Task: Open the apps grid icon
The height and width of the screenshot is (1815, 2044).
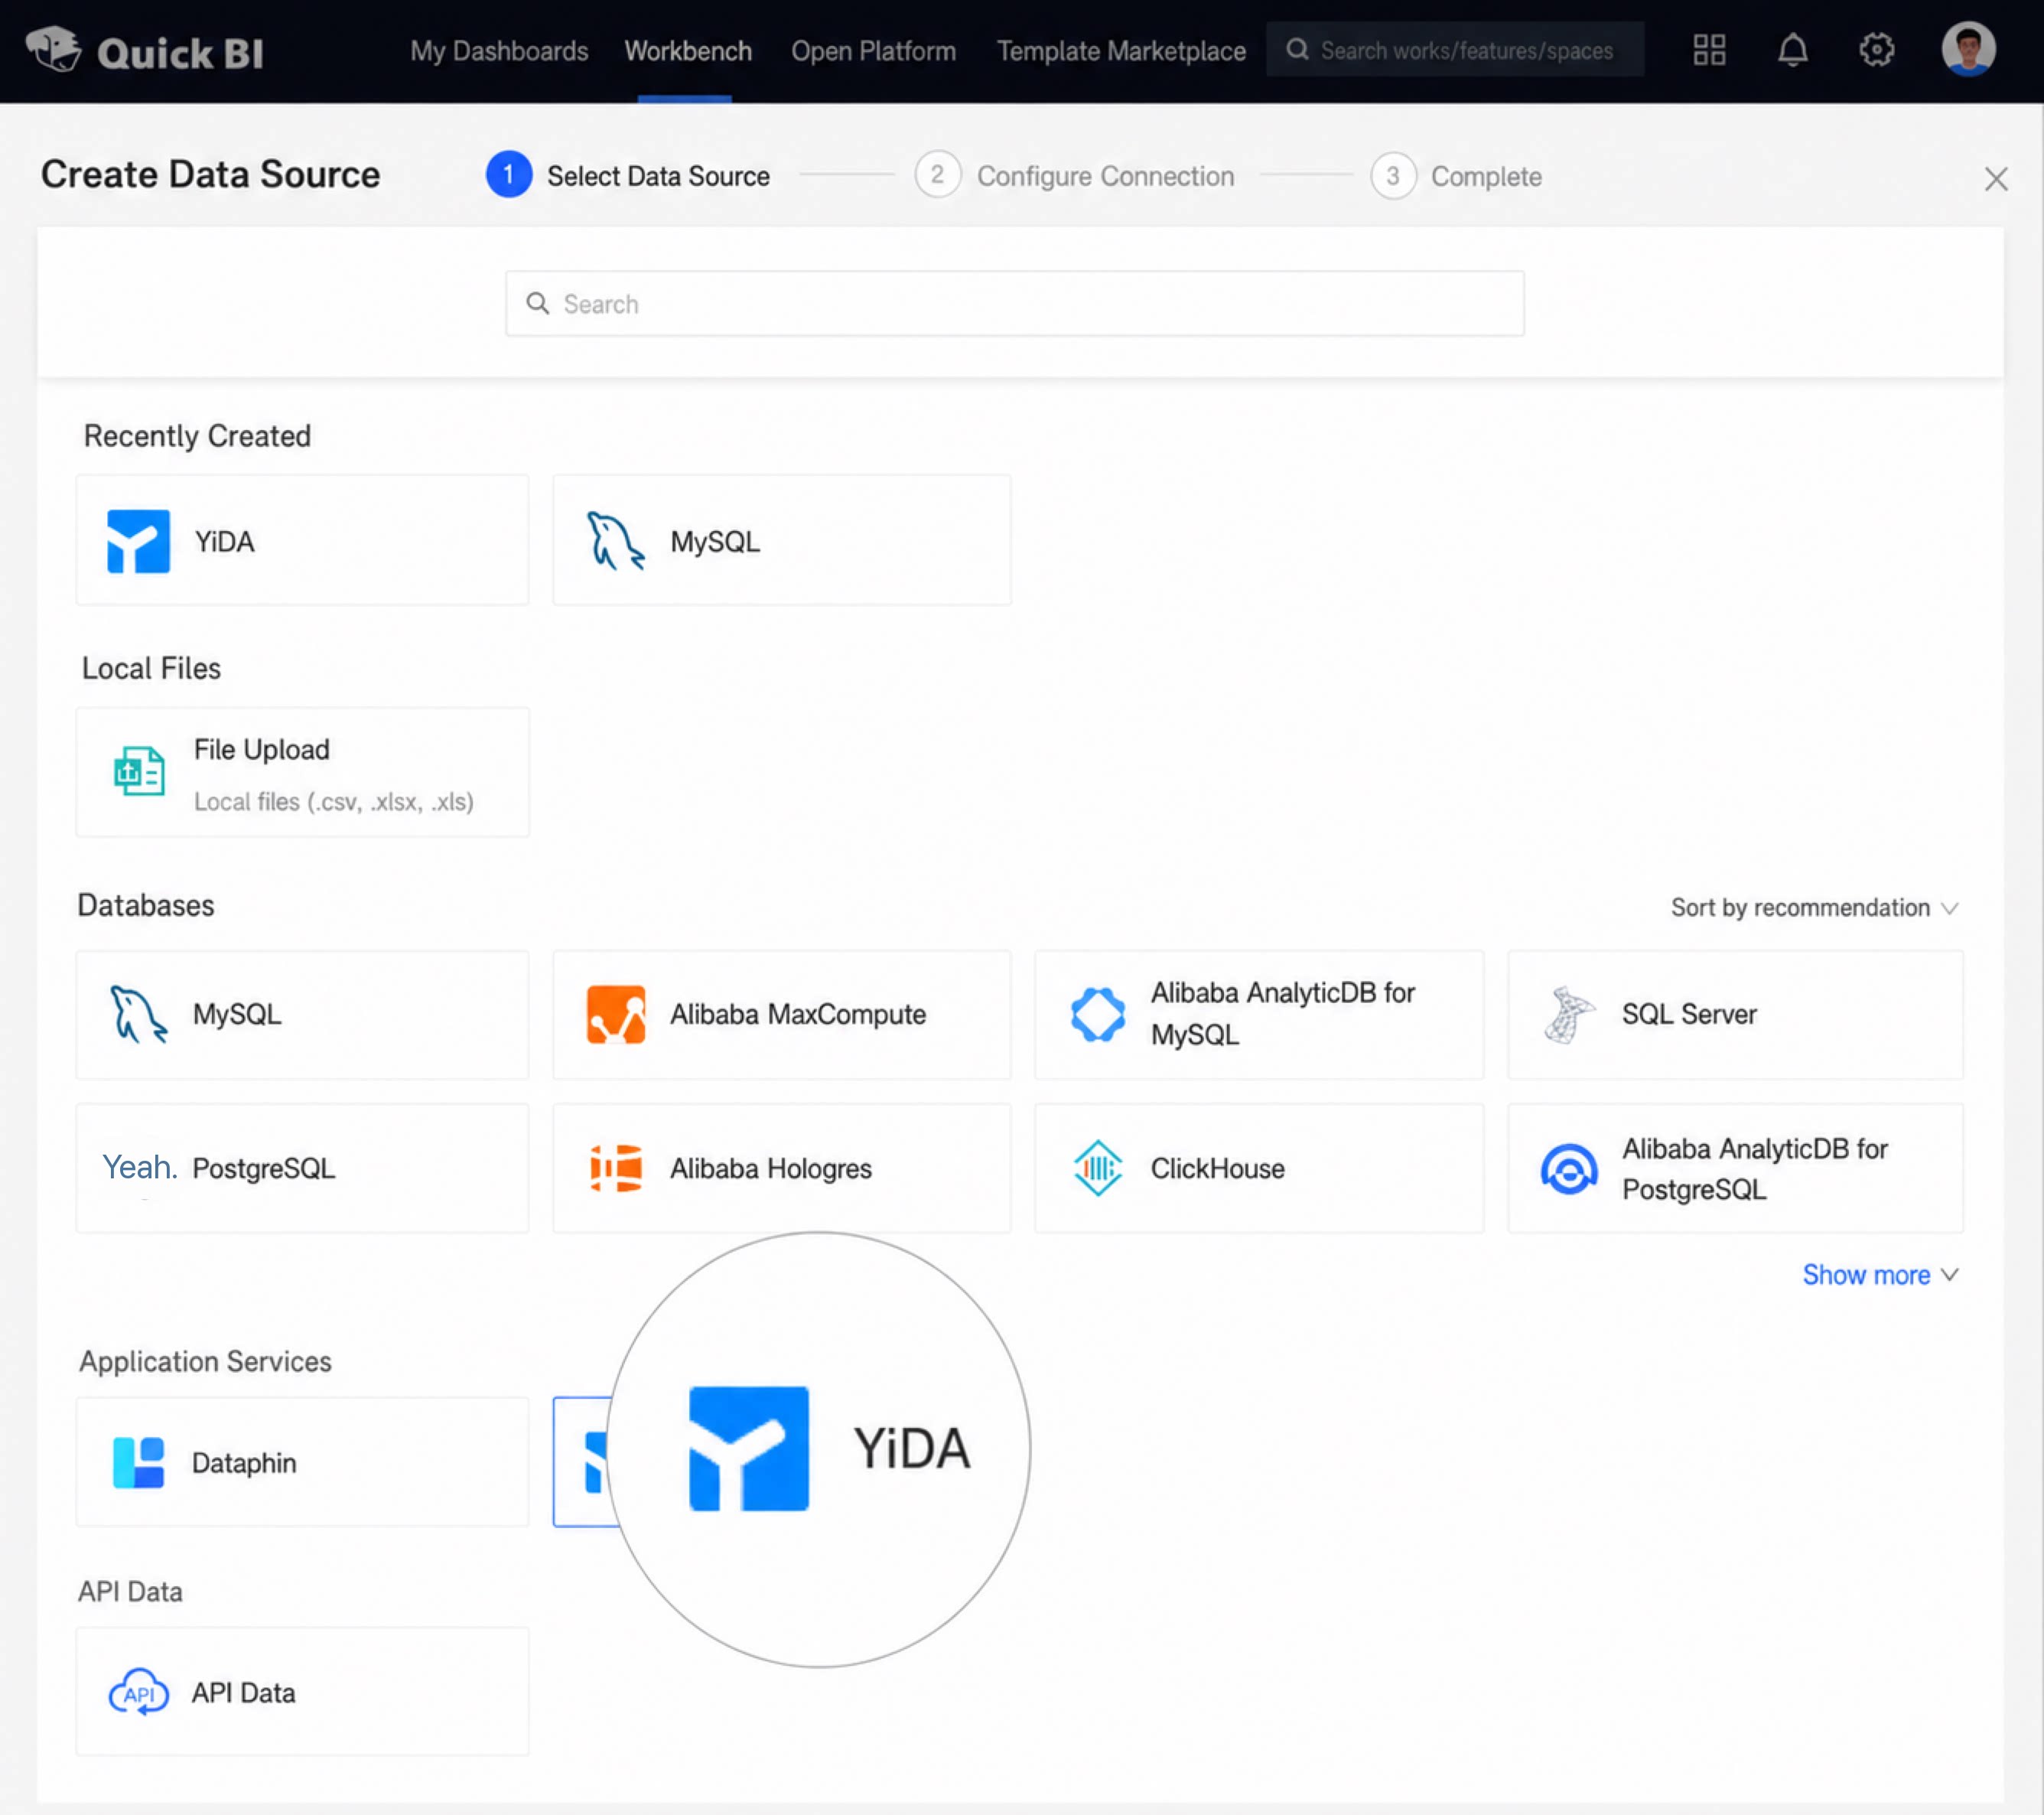Action: coord(1709,50)
